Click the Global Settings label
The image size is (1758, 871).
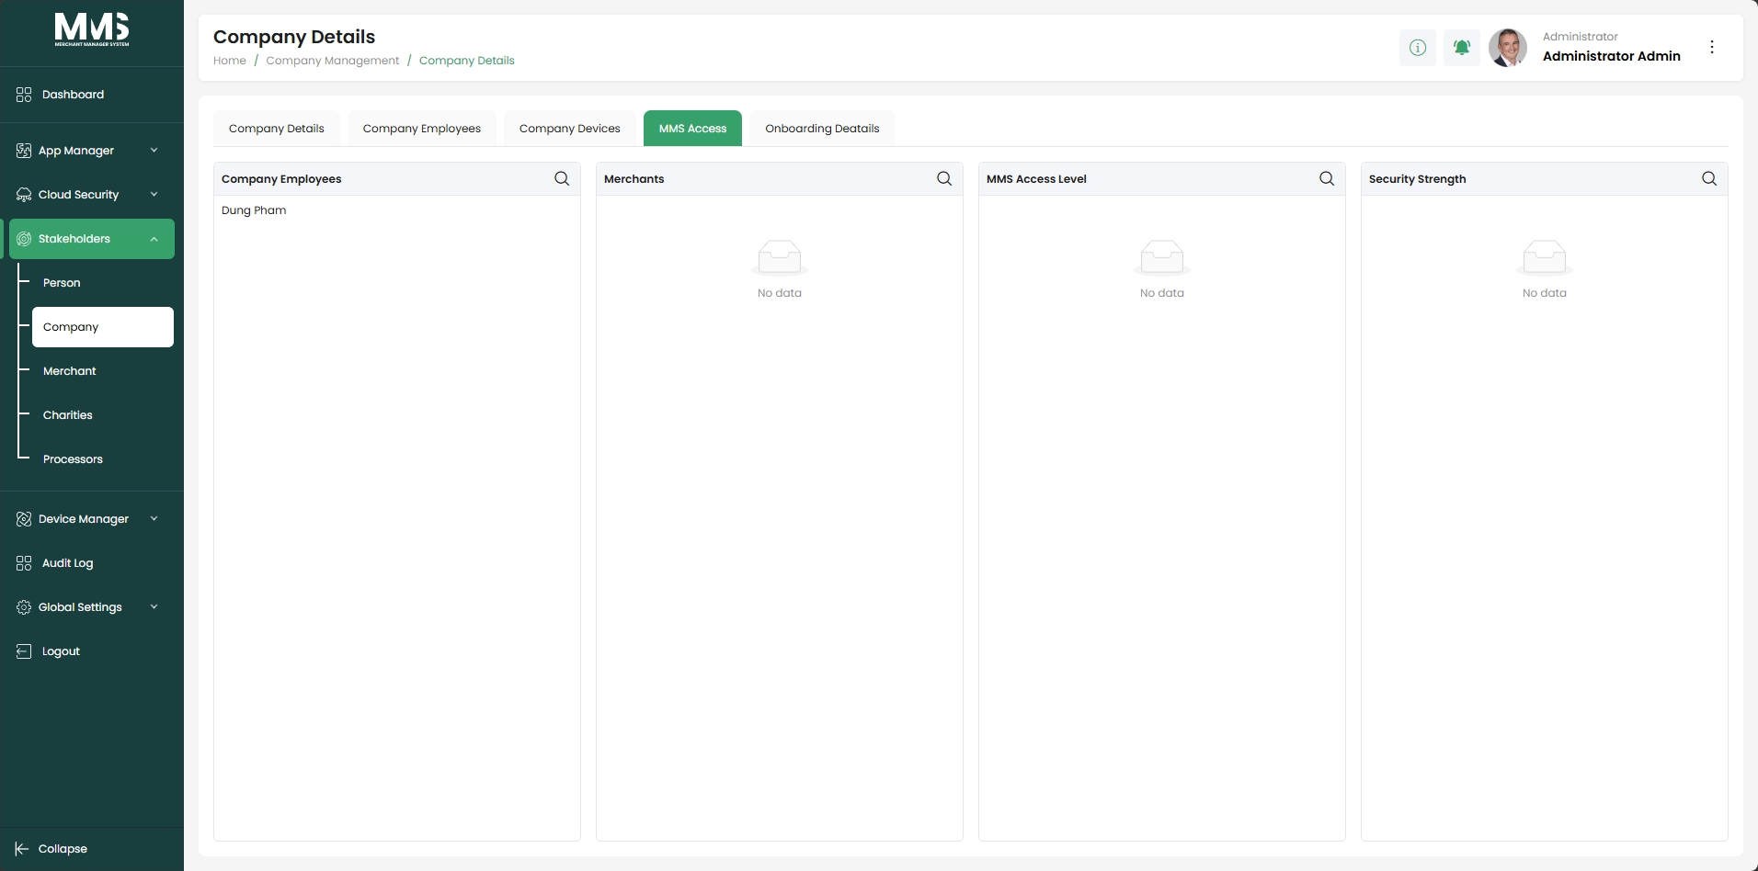pyautogui.click(x=80, y=607)
